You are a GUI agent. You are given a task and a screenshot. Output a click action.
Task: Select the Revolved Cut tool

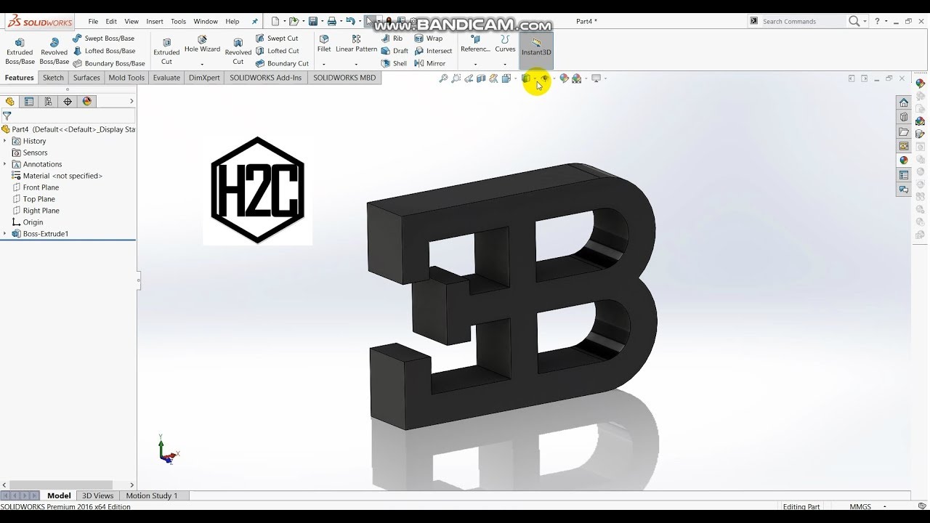click(238, 51)
